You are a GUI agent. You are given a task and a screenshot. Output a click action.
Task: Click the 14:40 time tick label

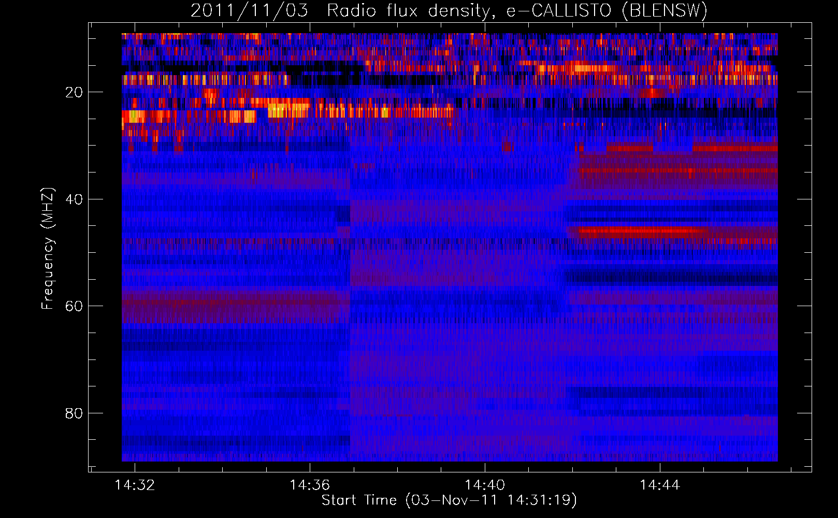(485, 485)
